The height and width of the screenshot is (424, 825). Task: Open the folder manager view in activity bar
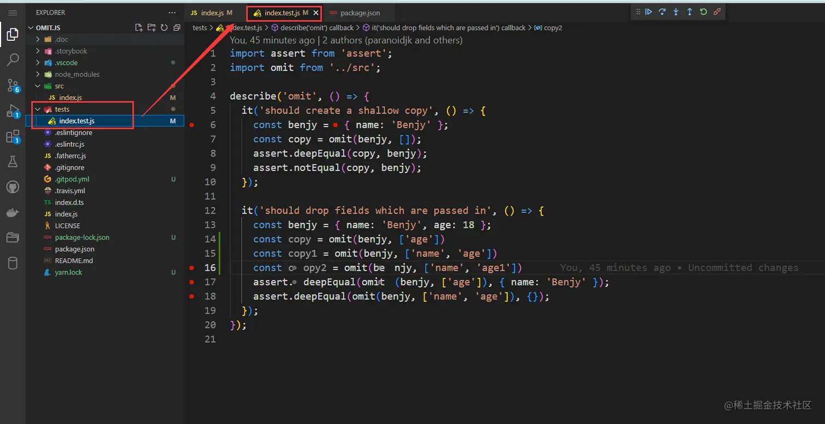[13, 237]
